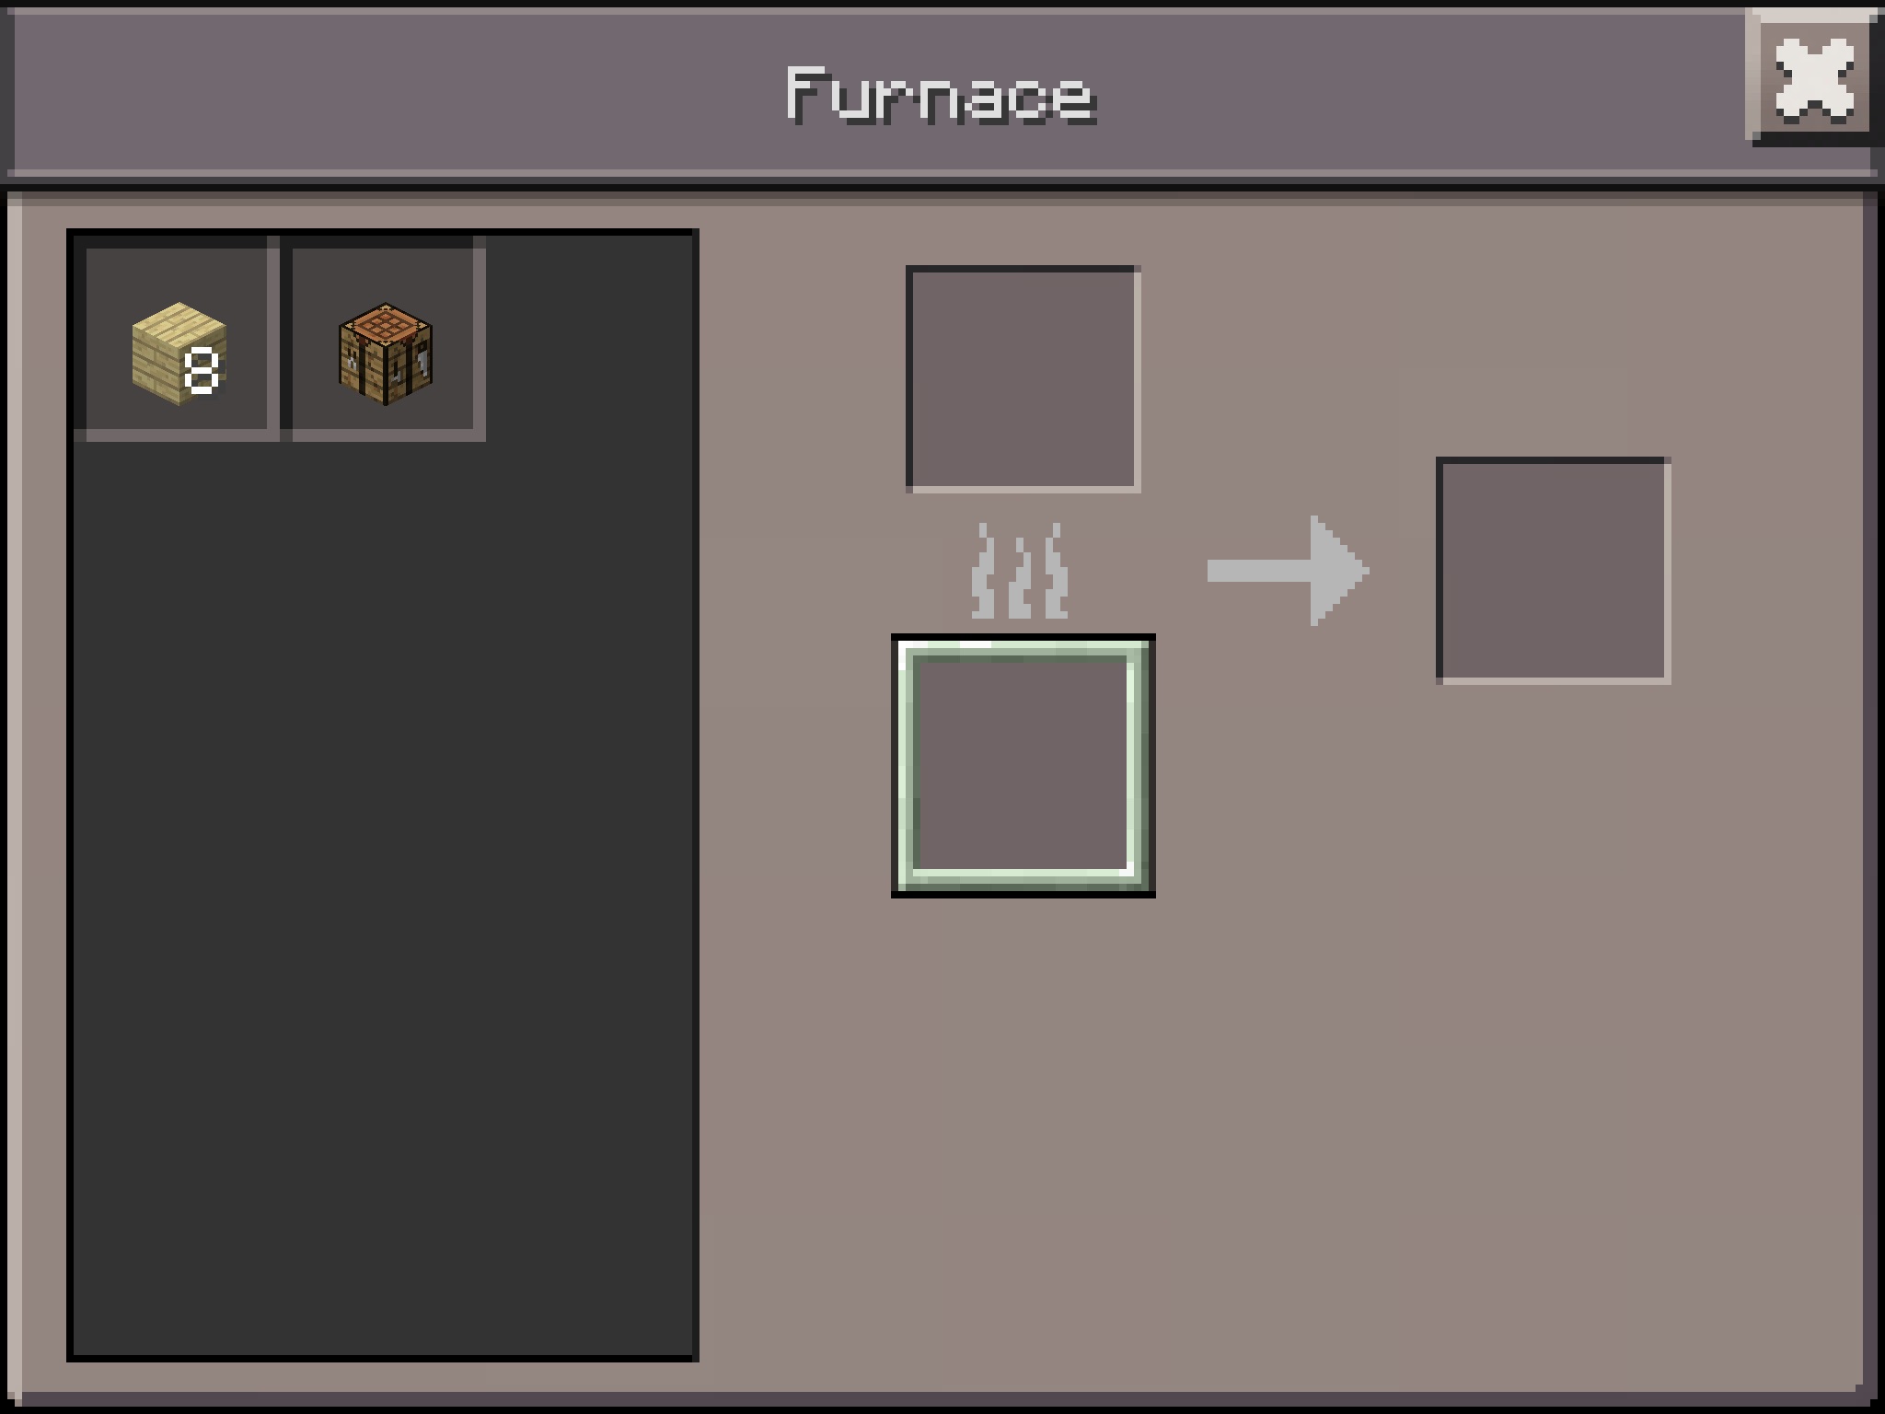Tap the middle heat wave above the fuel slot

tap(1021, 571)
